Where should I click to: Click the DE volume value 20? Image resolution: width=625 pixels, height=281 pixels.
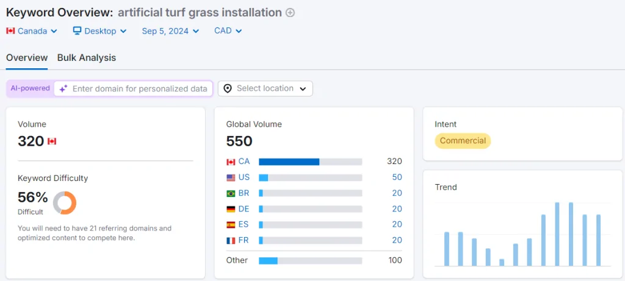coord(397,209)
